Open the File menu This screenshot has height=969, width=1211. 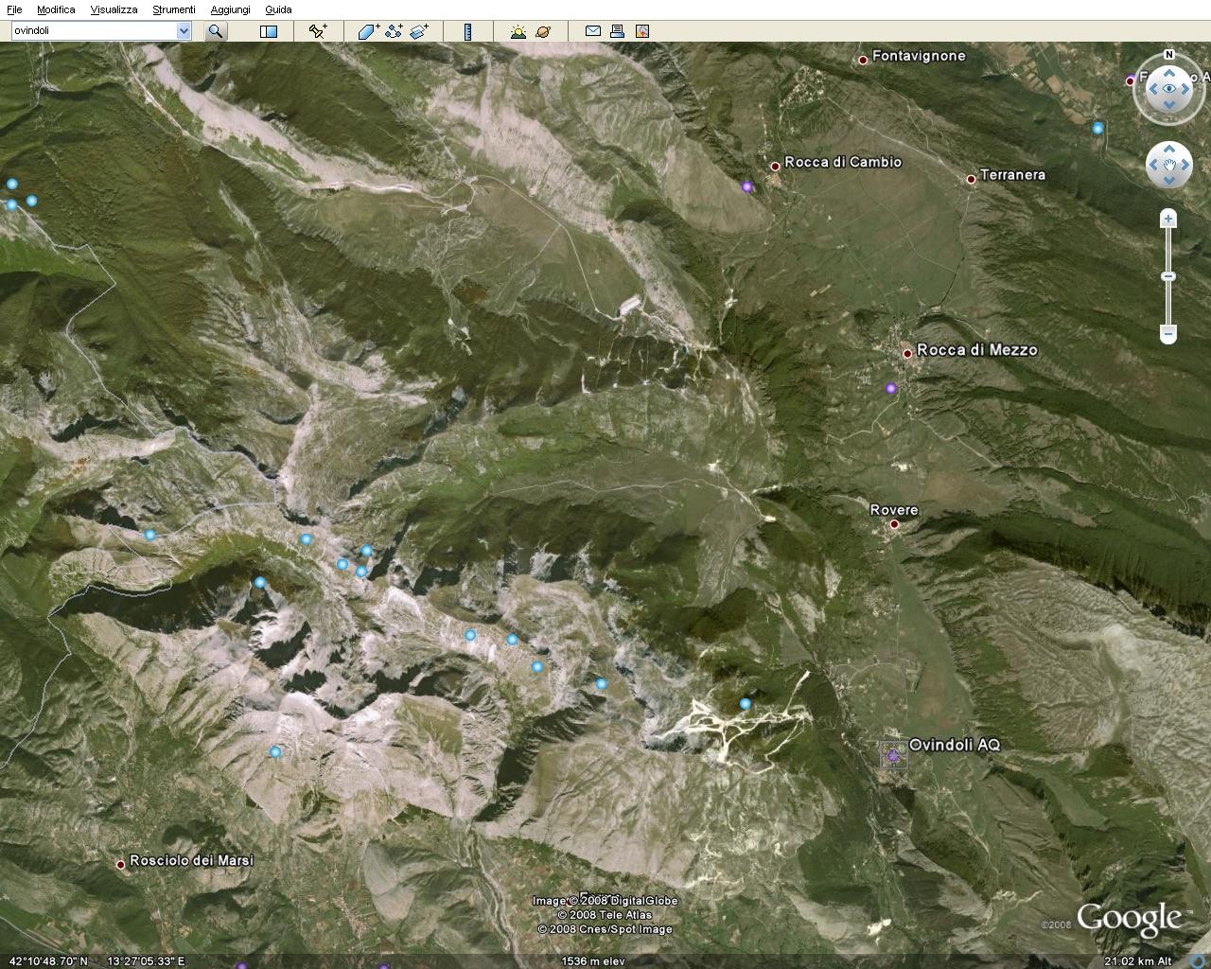click(14, 9)
